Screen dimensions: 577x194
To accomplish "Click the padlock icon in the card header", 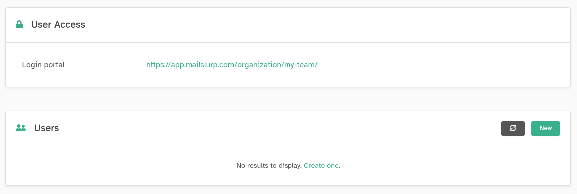I will [x=19, y=25].
